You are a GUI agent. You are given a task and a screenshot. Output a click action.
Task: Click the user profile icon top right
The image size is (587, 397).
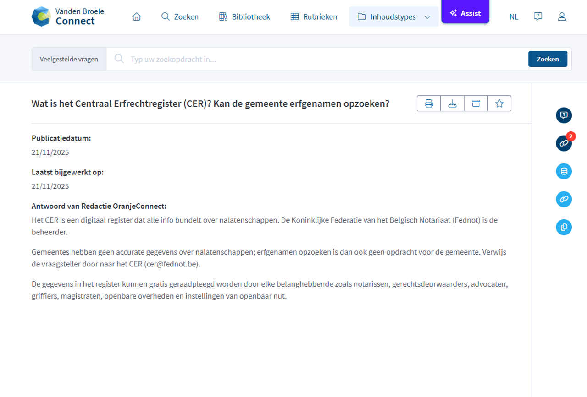point(562,16)
